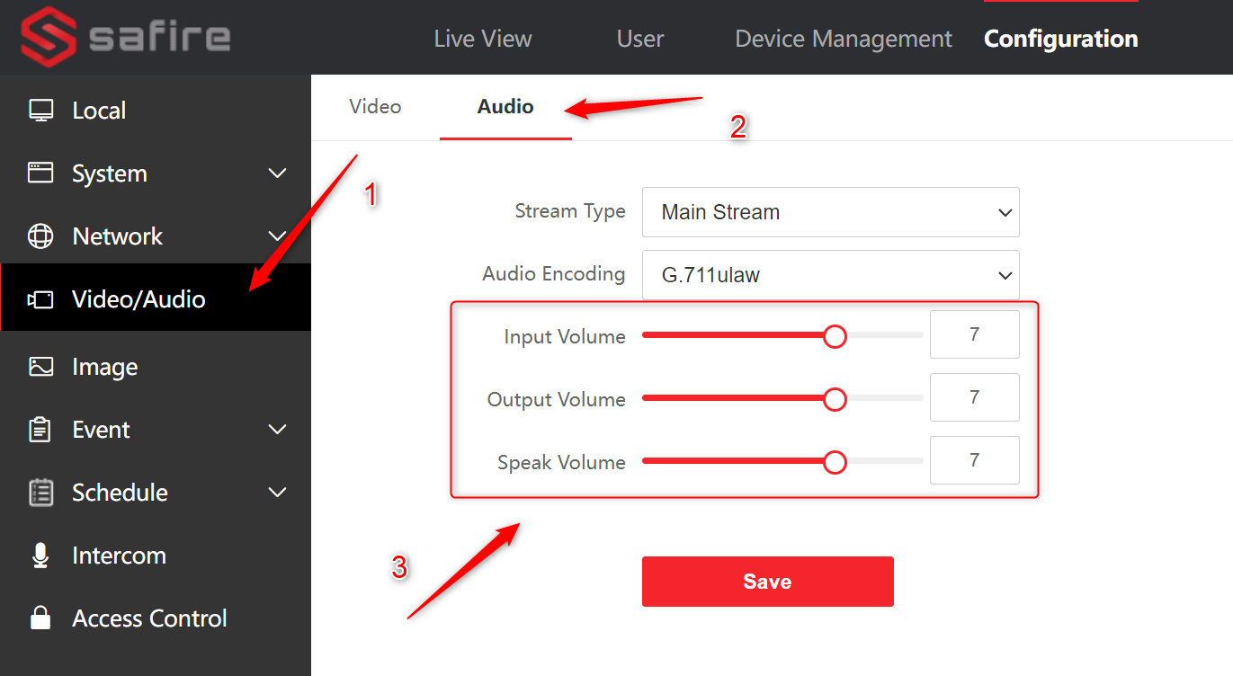
Task: Open Image settings in sidebar
Action: [156, 367]
